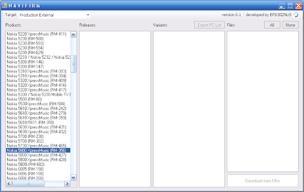
Task: Select Nokia 5610/5611 (RM-358)
Action: click(x=38, y=122)
